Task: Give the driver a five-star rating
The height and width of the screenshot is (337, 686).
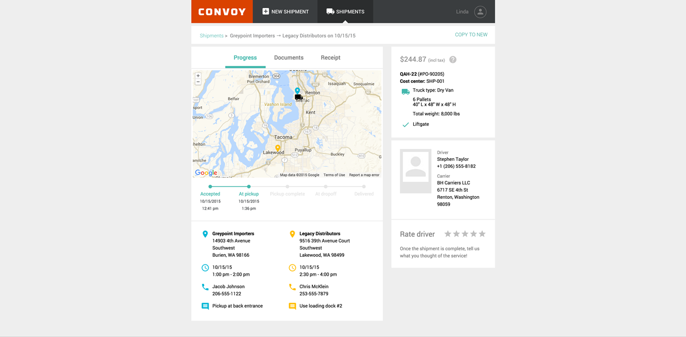Action: [481, 234]
